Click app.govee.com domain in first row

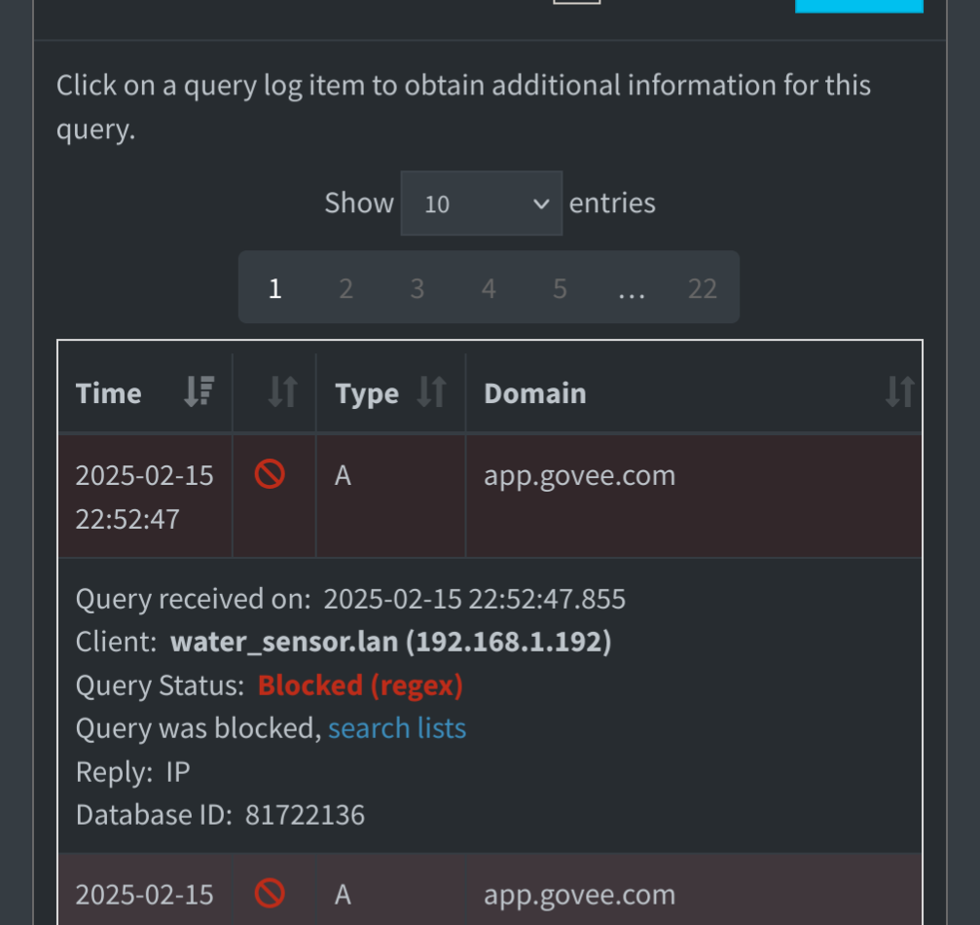pyautogui.click(x=579, y=476)
